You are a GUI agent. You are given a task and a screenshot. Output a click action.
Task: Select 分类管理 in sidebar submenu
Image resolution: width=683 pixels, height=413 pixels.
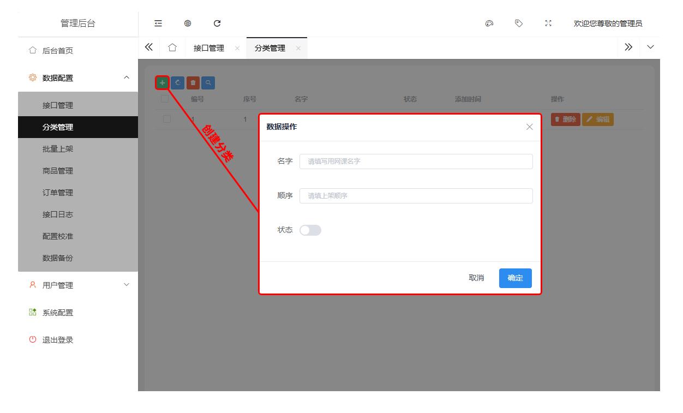coord(78,127)
